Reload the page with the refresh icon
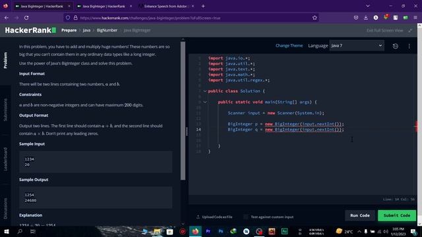This screenshot has height=237, width=422. click(26, 18)
